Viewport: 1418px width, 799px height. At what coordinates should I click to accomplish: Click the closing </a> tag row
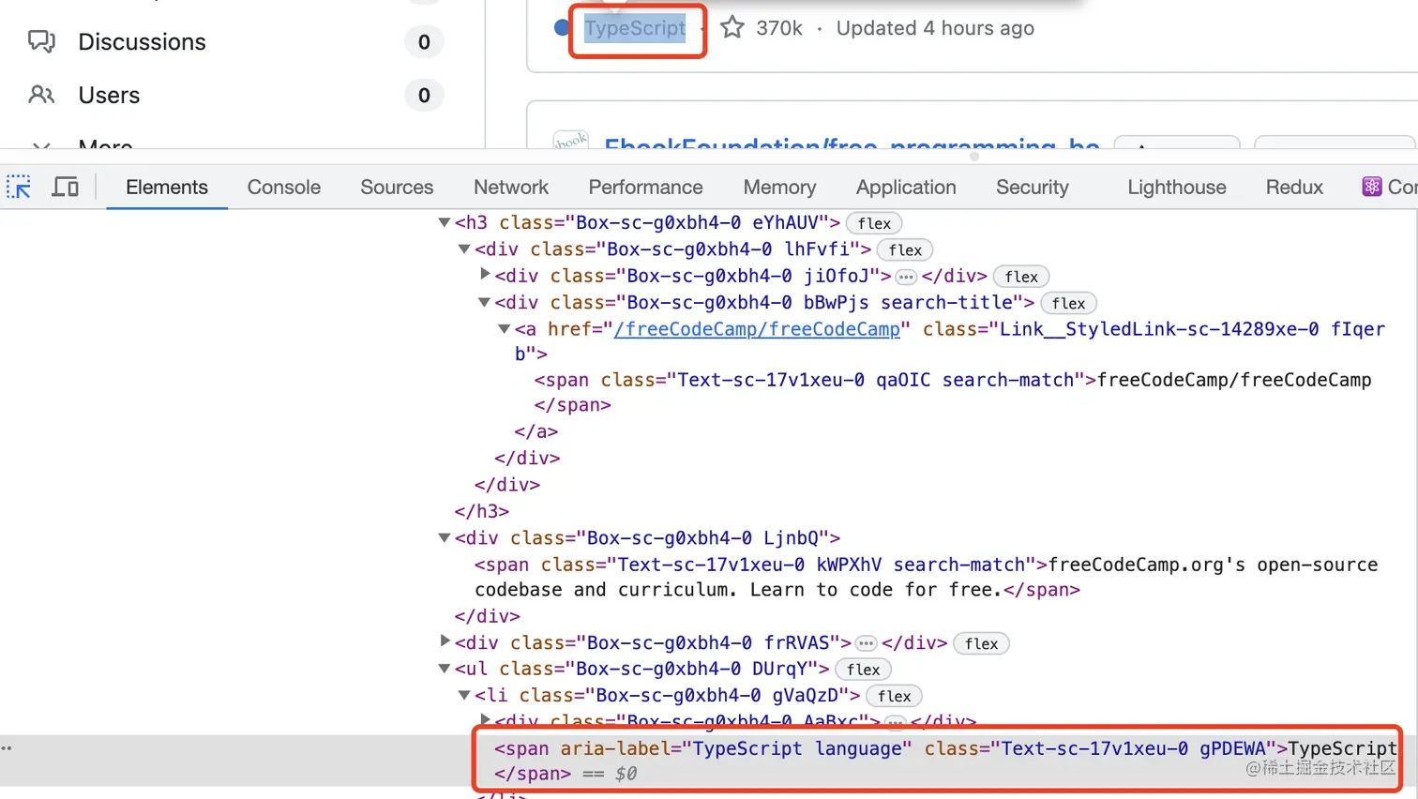coord(536,431)
